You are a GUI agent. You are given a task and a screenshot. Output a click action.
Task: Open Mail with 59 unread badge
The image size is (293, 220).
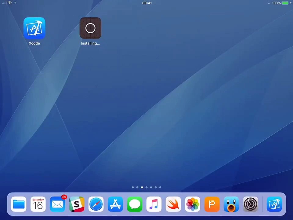point(57,204)
